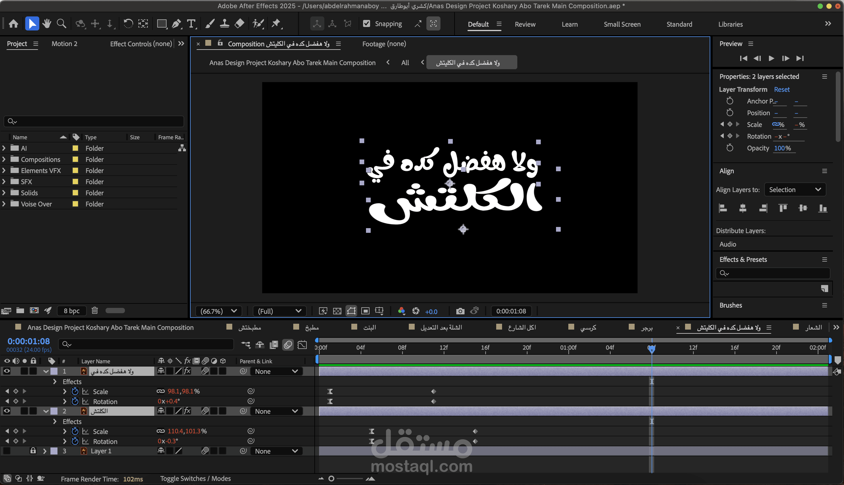Expand the Compositions folder
This screenshot has height=485, width=844.
click(4, 159)
